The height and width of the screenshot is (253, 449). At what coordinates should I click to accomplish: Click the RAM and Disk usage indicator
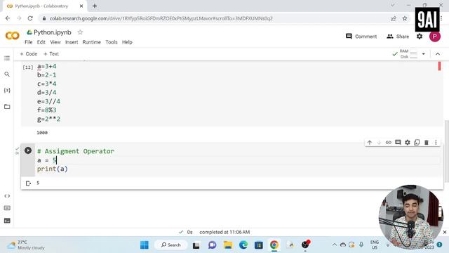click(x=408, y=54)
